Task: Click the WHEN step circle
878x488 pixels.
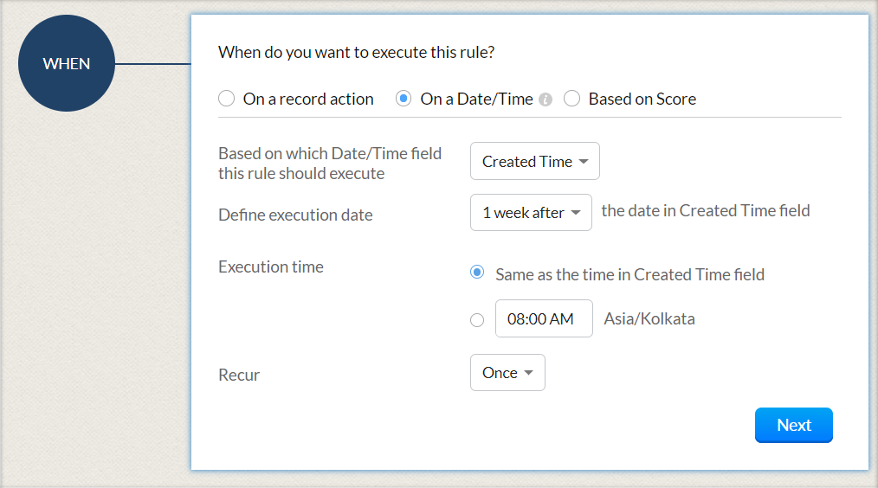Action: tap(67, 64)
